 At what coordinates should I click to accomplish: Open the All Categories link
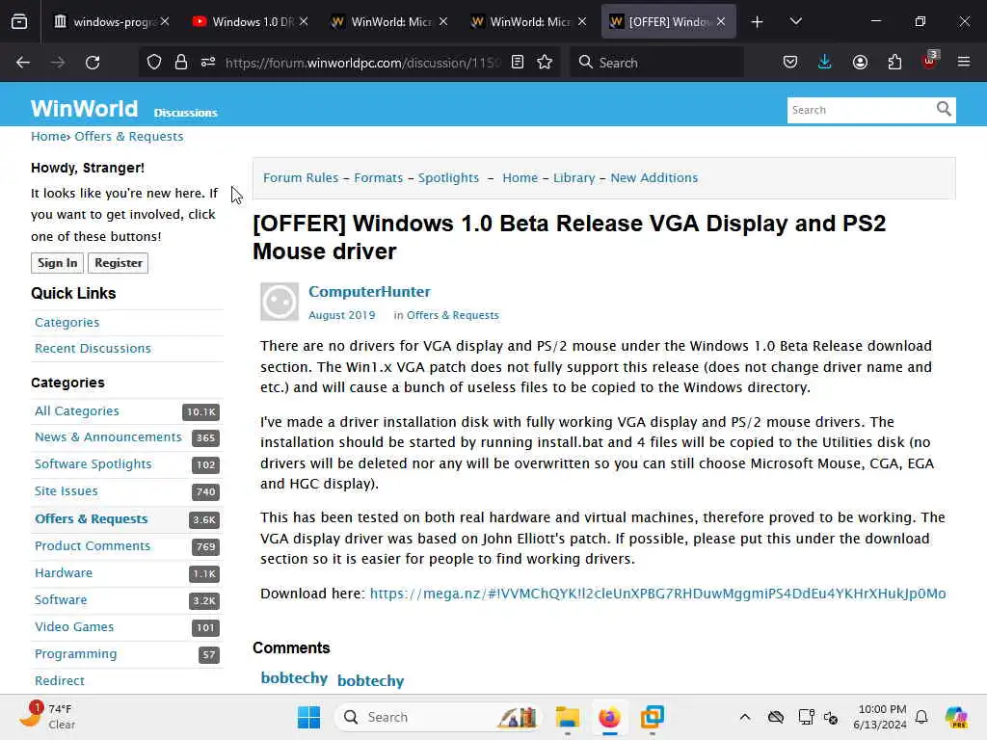click(77, 411)
